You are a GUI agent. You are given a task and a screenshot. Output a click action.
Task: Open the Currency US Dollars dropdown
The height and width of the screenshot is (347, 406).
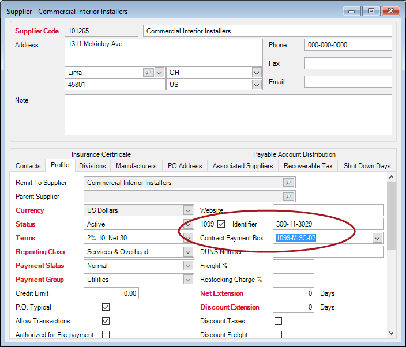pos(188,210)
